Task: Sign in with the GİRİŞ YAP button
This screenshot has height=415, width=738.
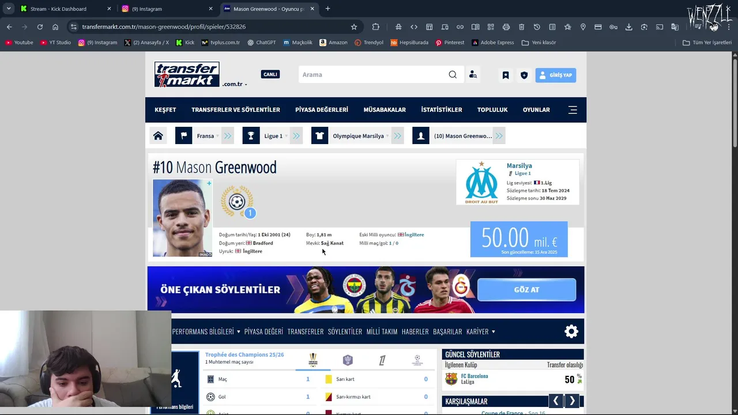Action: (556, 75)
